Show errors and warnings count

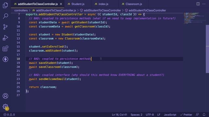[x=9, y=115]
